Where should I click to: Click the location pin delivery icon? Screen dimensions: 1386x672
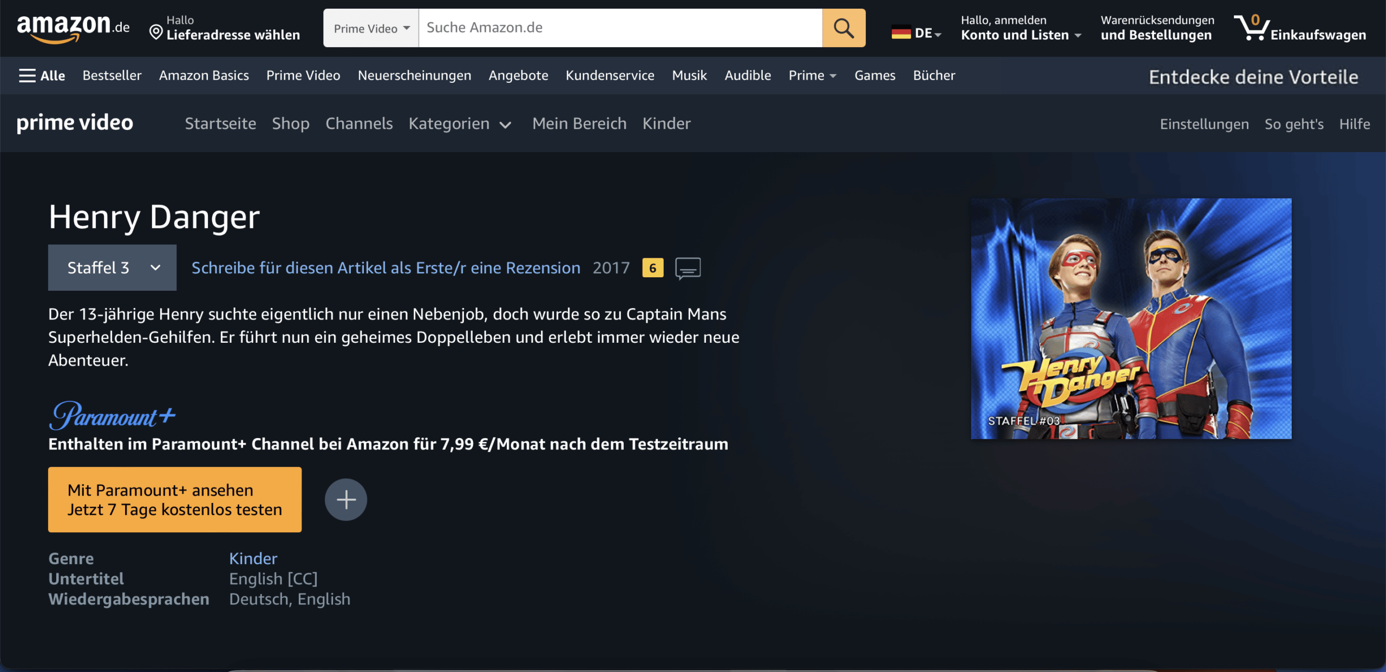[156, 32]
